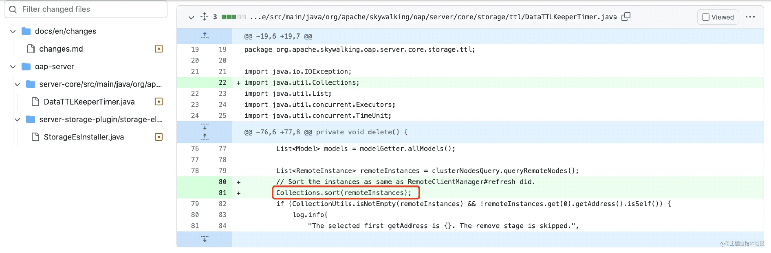
Task: Collapse the docs/en/changes folder
Action: coord(13,31)
